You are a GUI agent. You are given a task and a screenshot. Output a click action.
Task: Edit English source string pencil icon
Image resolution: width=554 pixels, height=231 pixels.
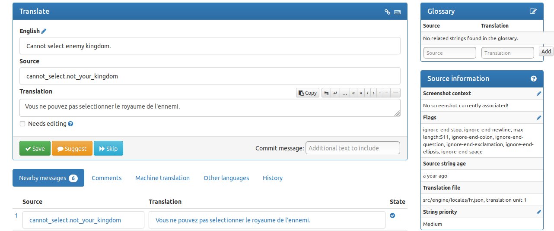point(44,31)
